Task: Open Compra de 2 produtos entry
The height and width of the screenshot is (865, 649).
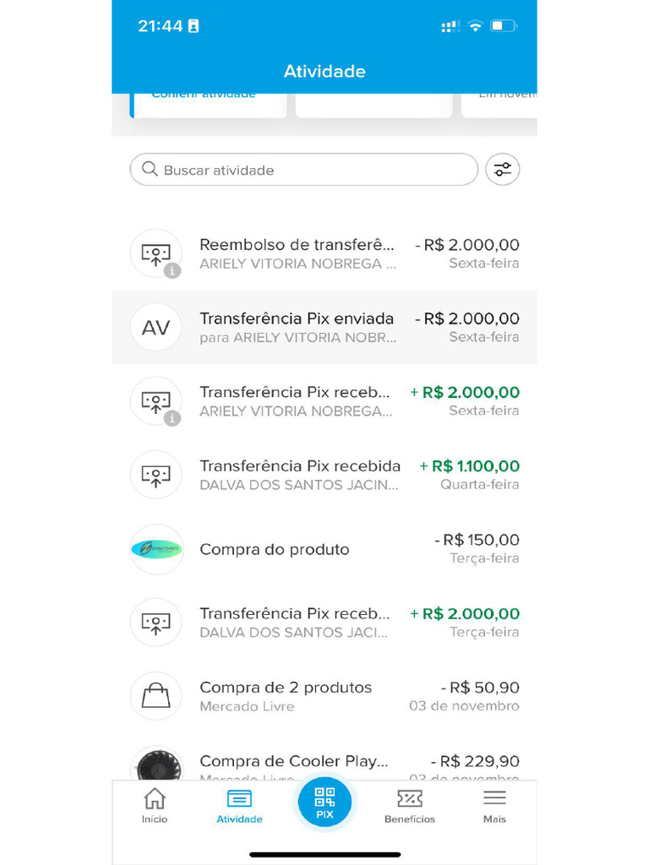Action: [338, 696]
